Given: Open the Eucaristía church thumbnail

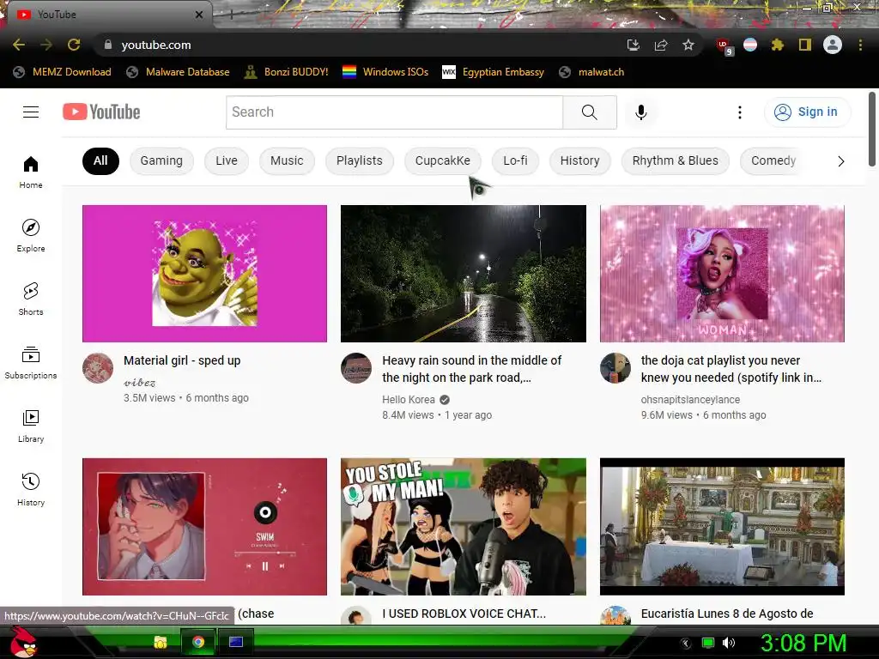Looking at the screenshot, I should click(722, 527).
